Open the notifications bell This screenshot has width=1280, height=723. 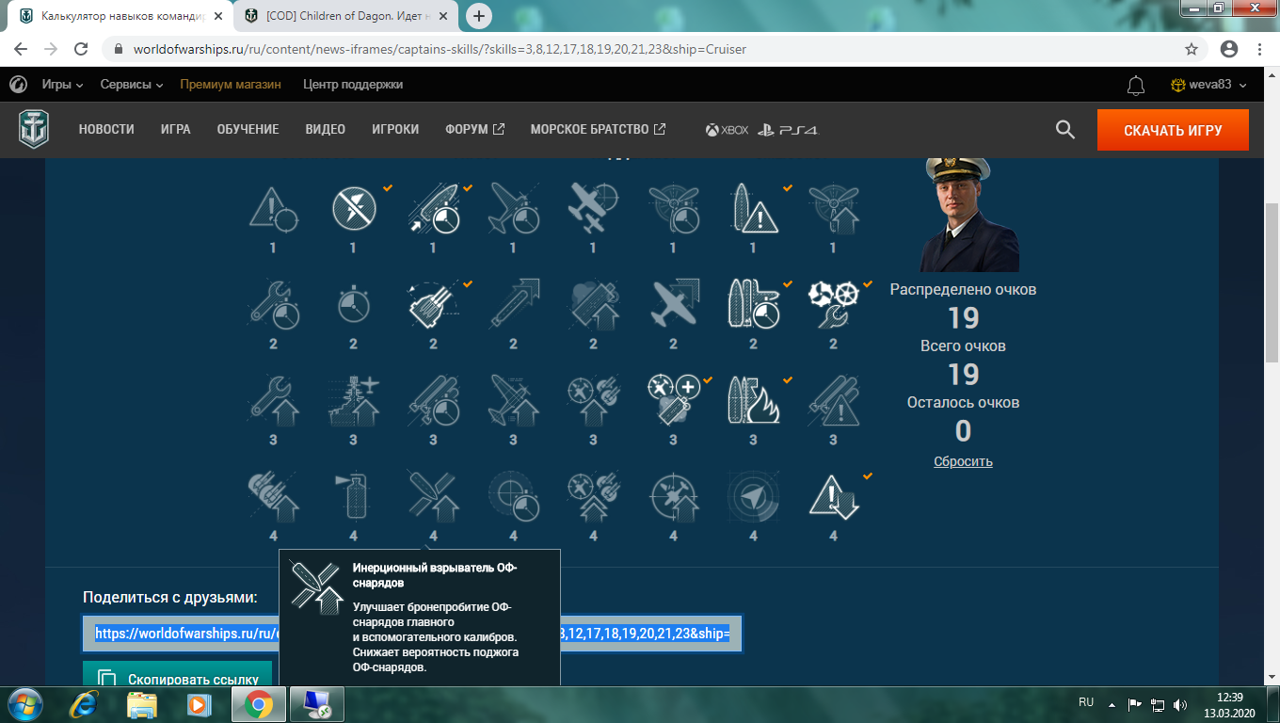click(x=1136, y=85)
